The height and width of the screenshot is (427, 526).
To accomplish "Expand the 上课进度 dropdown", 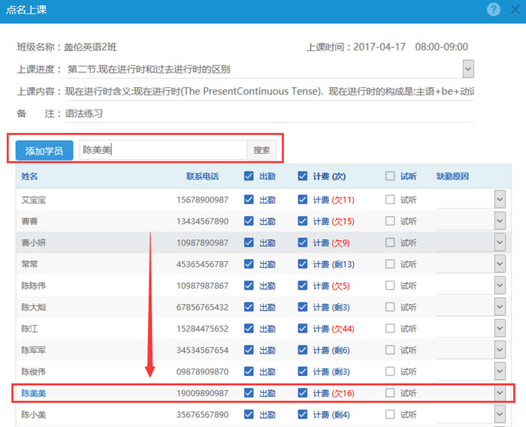I will tap(468, 69).
